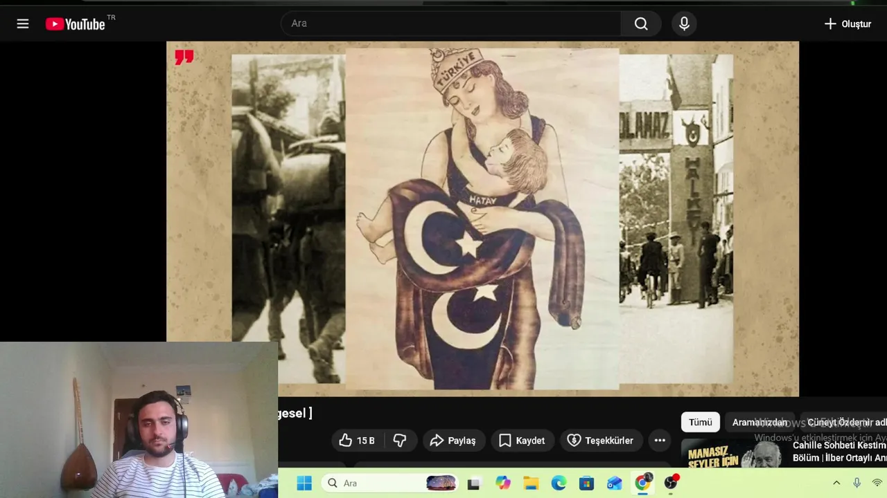
Task: Send thanks via Teşekkürler button
Action: pos(601,441)
